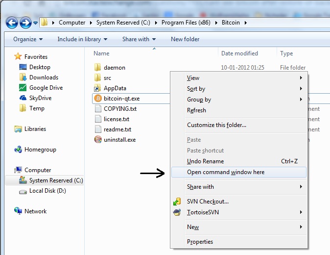Expand the arrow before Computer in breadcrumb
330x255 pixels.
(53, 23)
